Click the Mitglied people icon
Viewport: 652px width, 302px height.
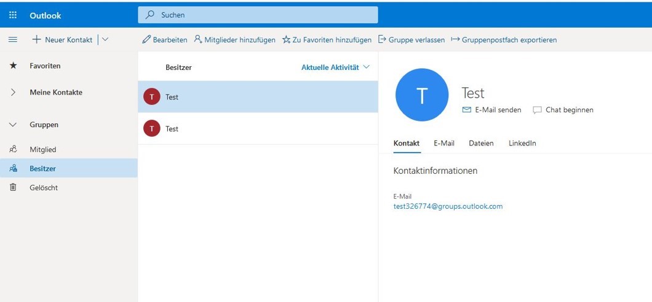tap(13, 149)
